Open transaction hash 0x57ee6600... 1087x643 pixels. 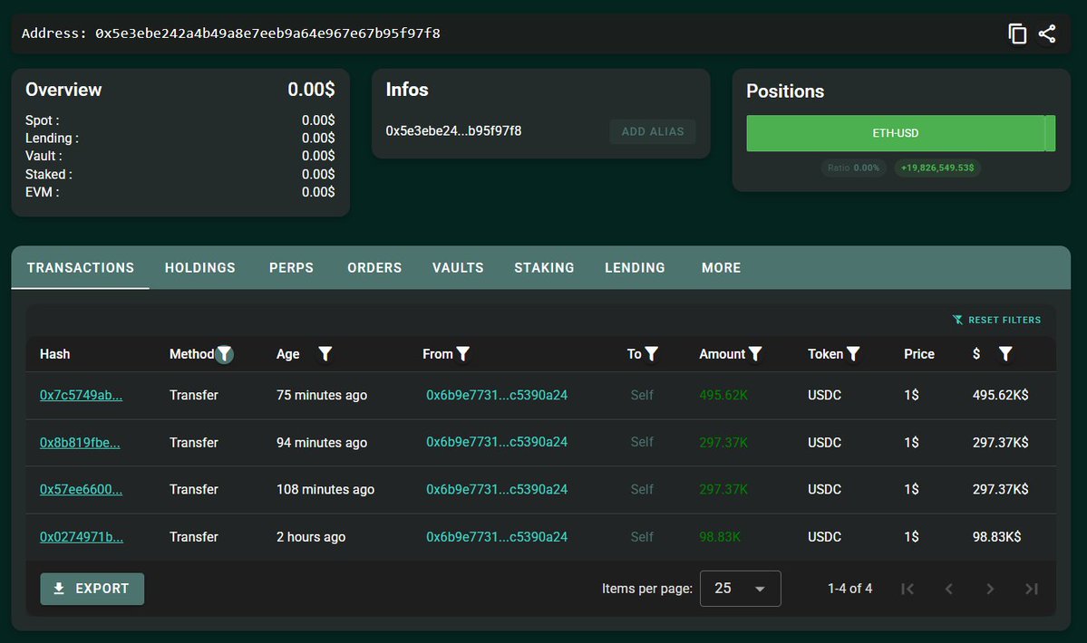(x=81, y=489)
